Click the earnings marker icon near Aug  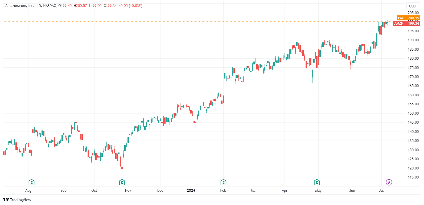click(x=31, y=182)
